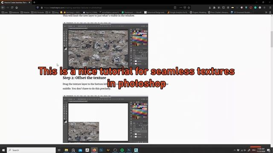
Task: Open the tracking protection shield
Action: coord(38,8)
